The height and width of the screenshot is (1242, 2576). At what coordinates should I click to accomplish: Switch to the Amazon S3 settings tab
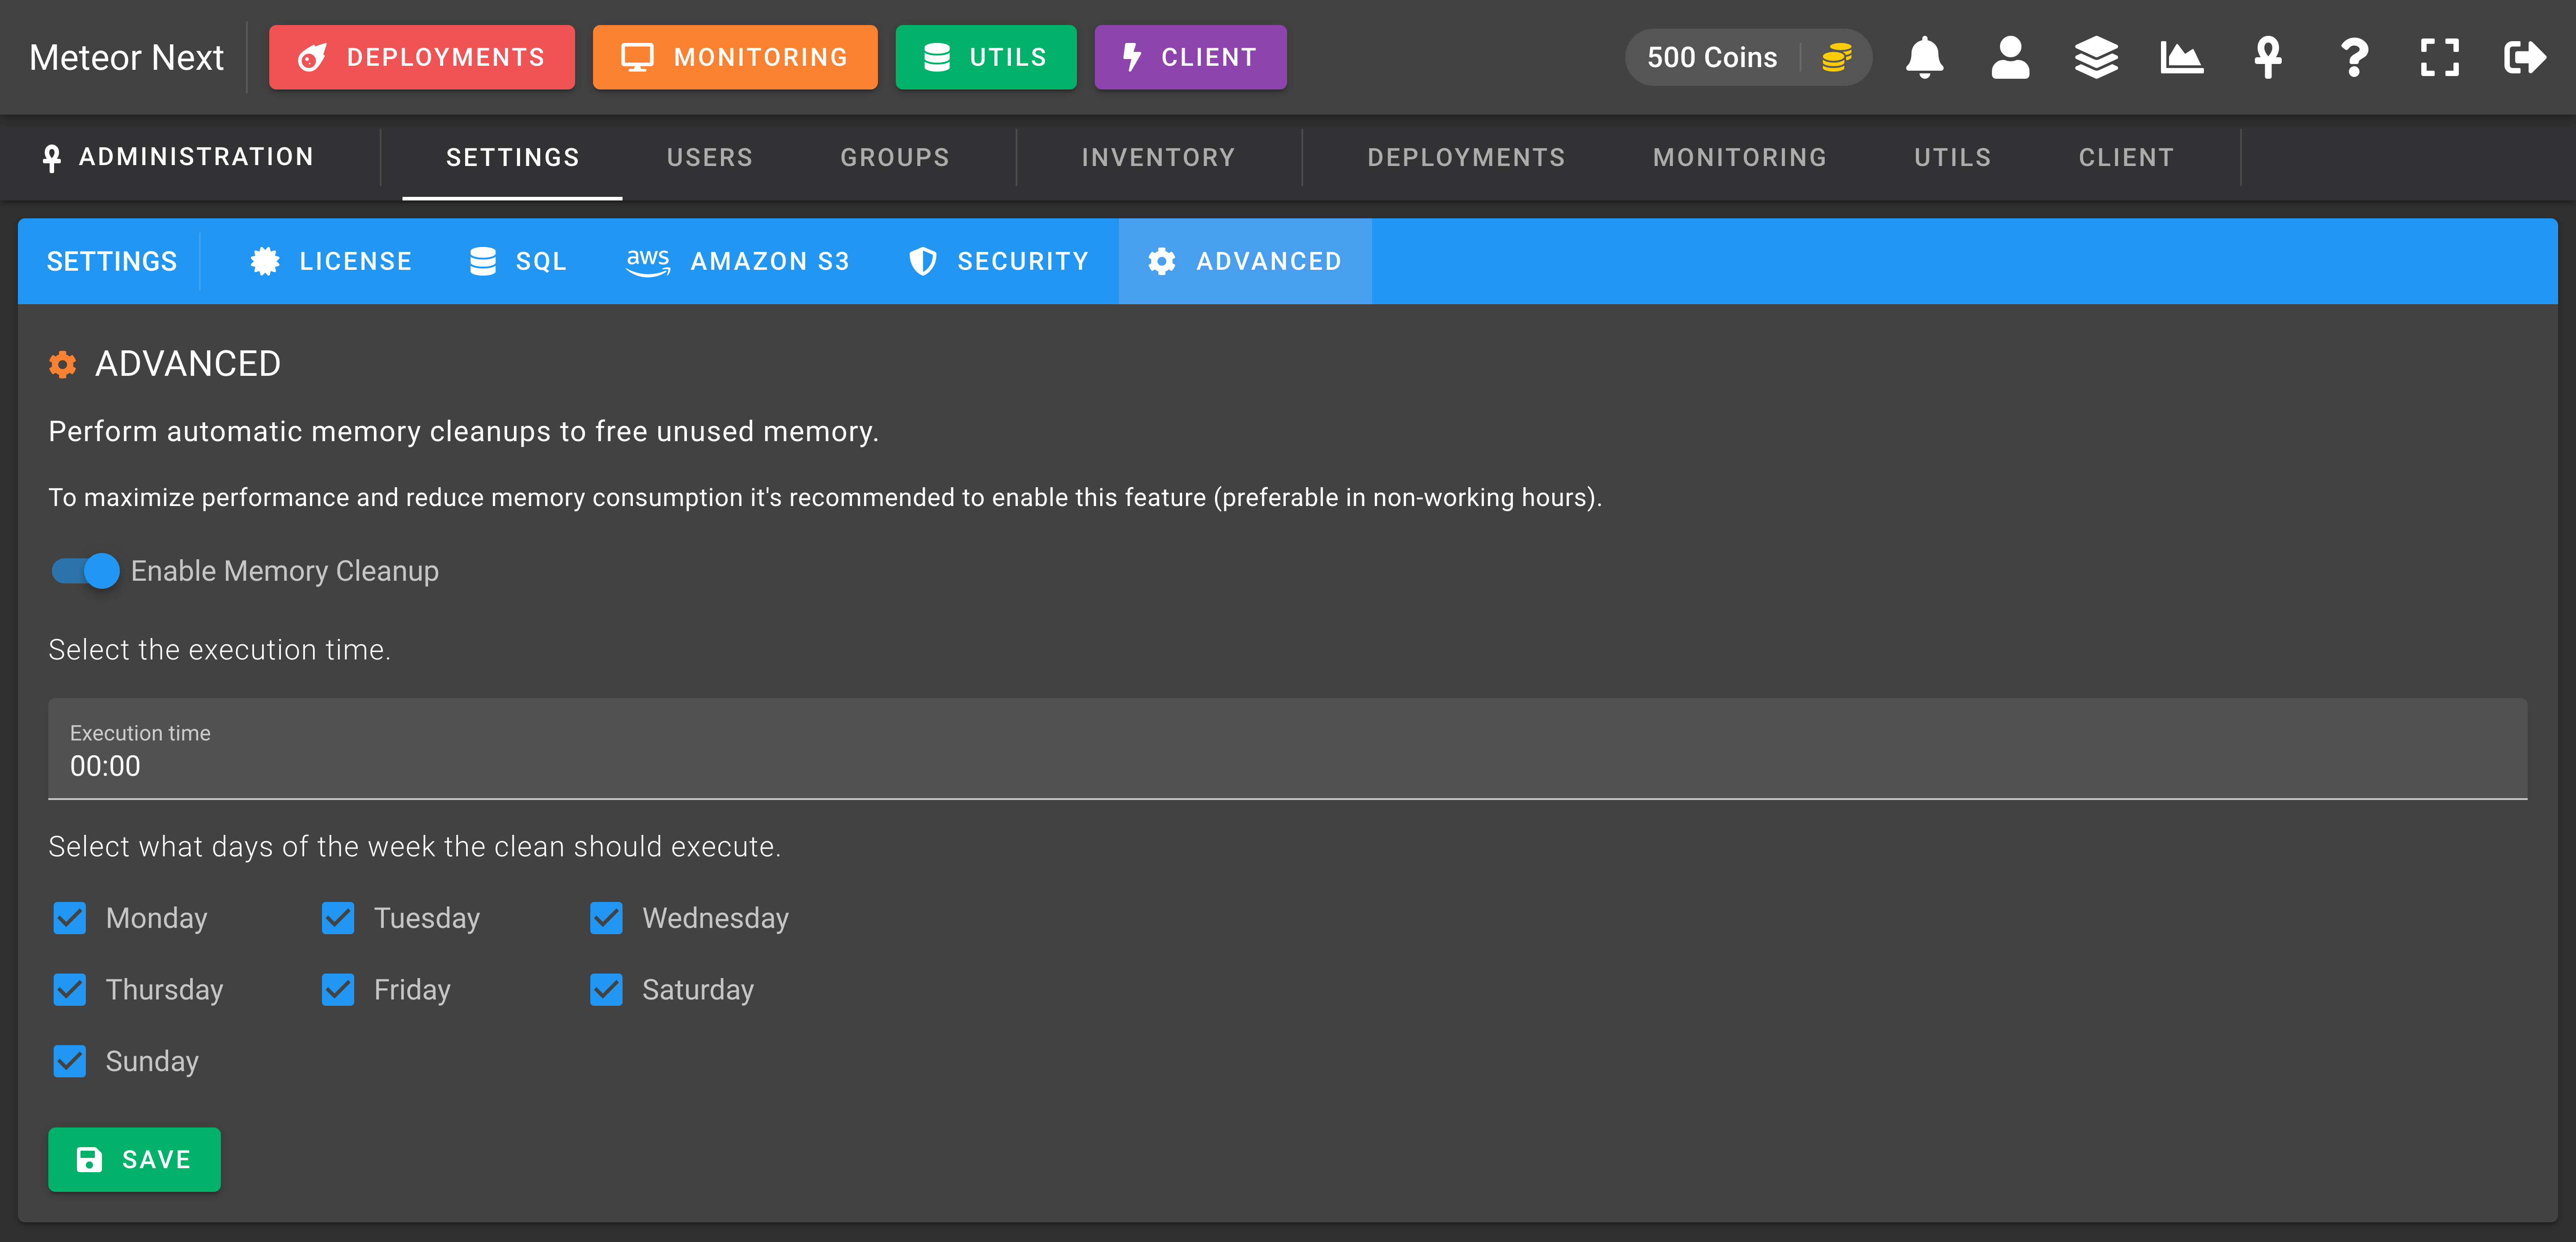pyautogui.click(x=738, y=261)
